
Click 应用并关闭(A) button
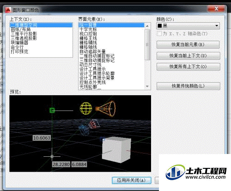pyautogui.click(x=132, y=180)
